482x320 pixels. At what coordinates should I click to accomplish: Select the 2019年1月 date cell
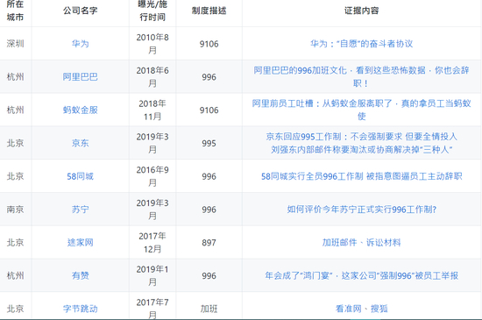pyautogui.click(x=152, y=276)
